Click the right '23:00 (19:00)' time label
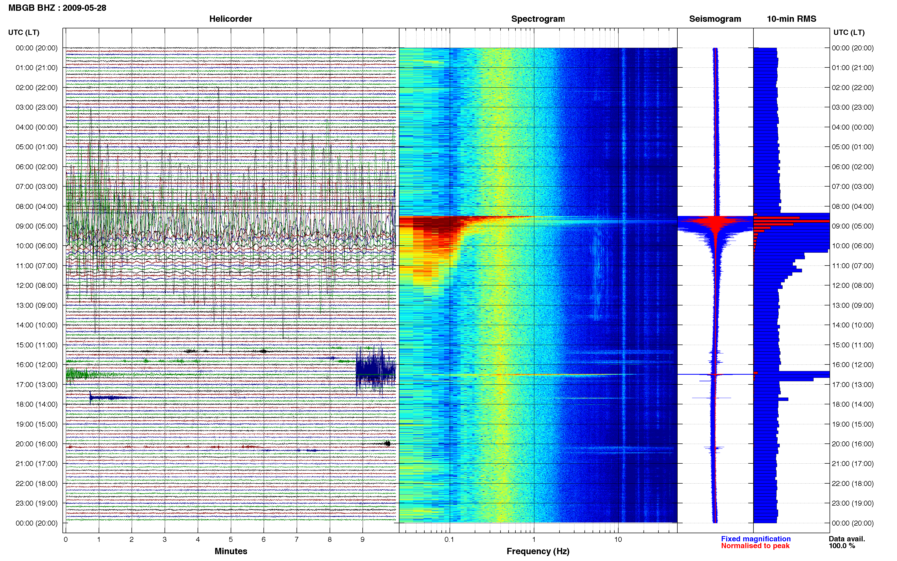Screen dimensions: 897x561 point(852,503)
